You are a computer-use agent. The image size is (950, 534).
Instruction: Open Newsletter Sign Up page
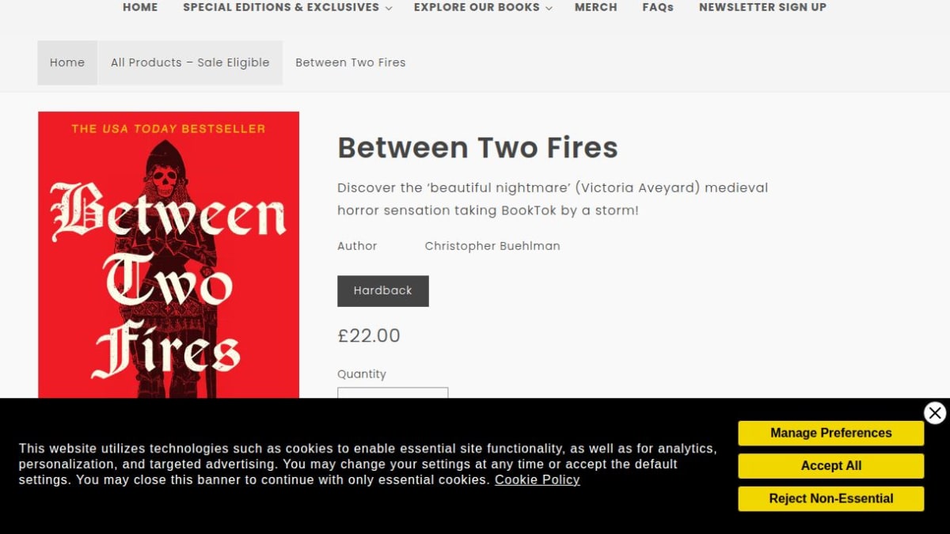coord(762,7)
